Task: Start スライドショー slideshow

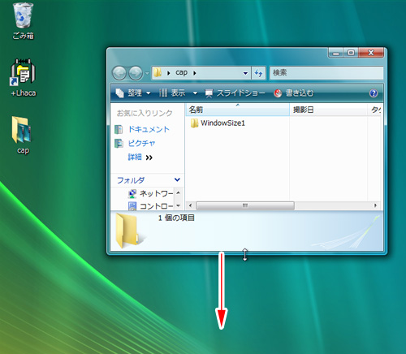Action: pos(235,93)
